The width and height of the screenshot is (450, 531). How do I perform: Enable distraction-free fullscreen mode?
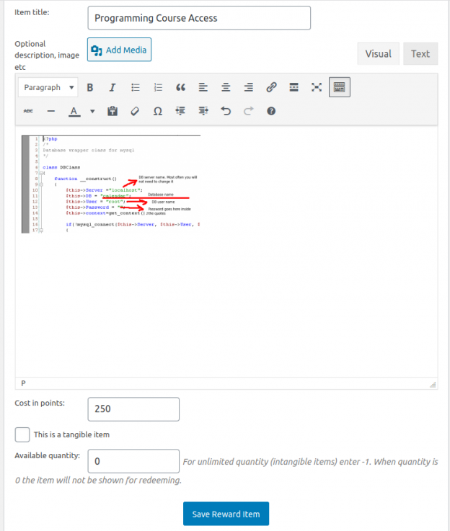[x=316, y=87]
